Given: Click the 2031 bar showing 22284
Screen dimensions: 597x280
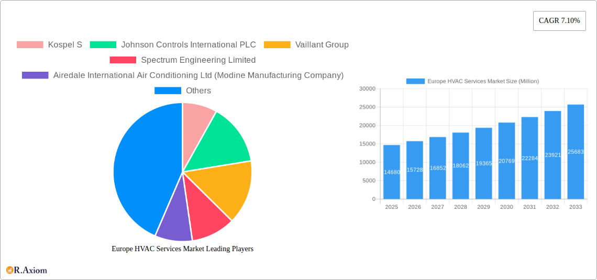Looking at the screenshot, I should [529, 158].
